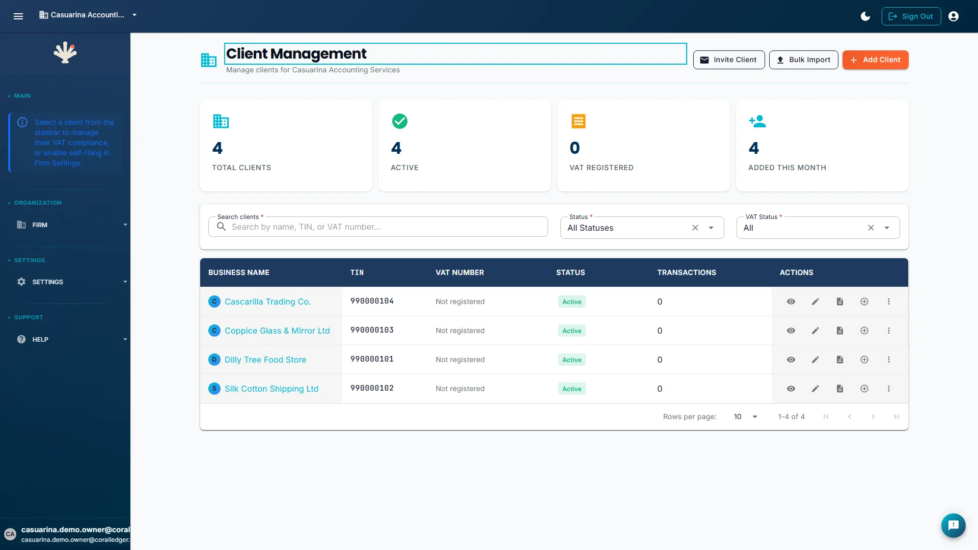Open the Status dropdown arrow

point(711,228)
